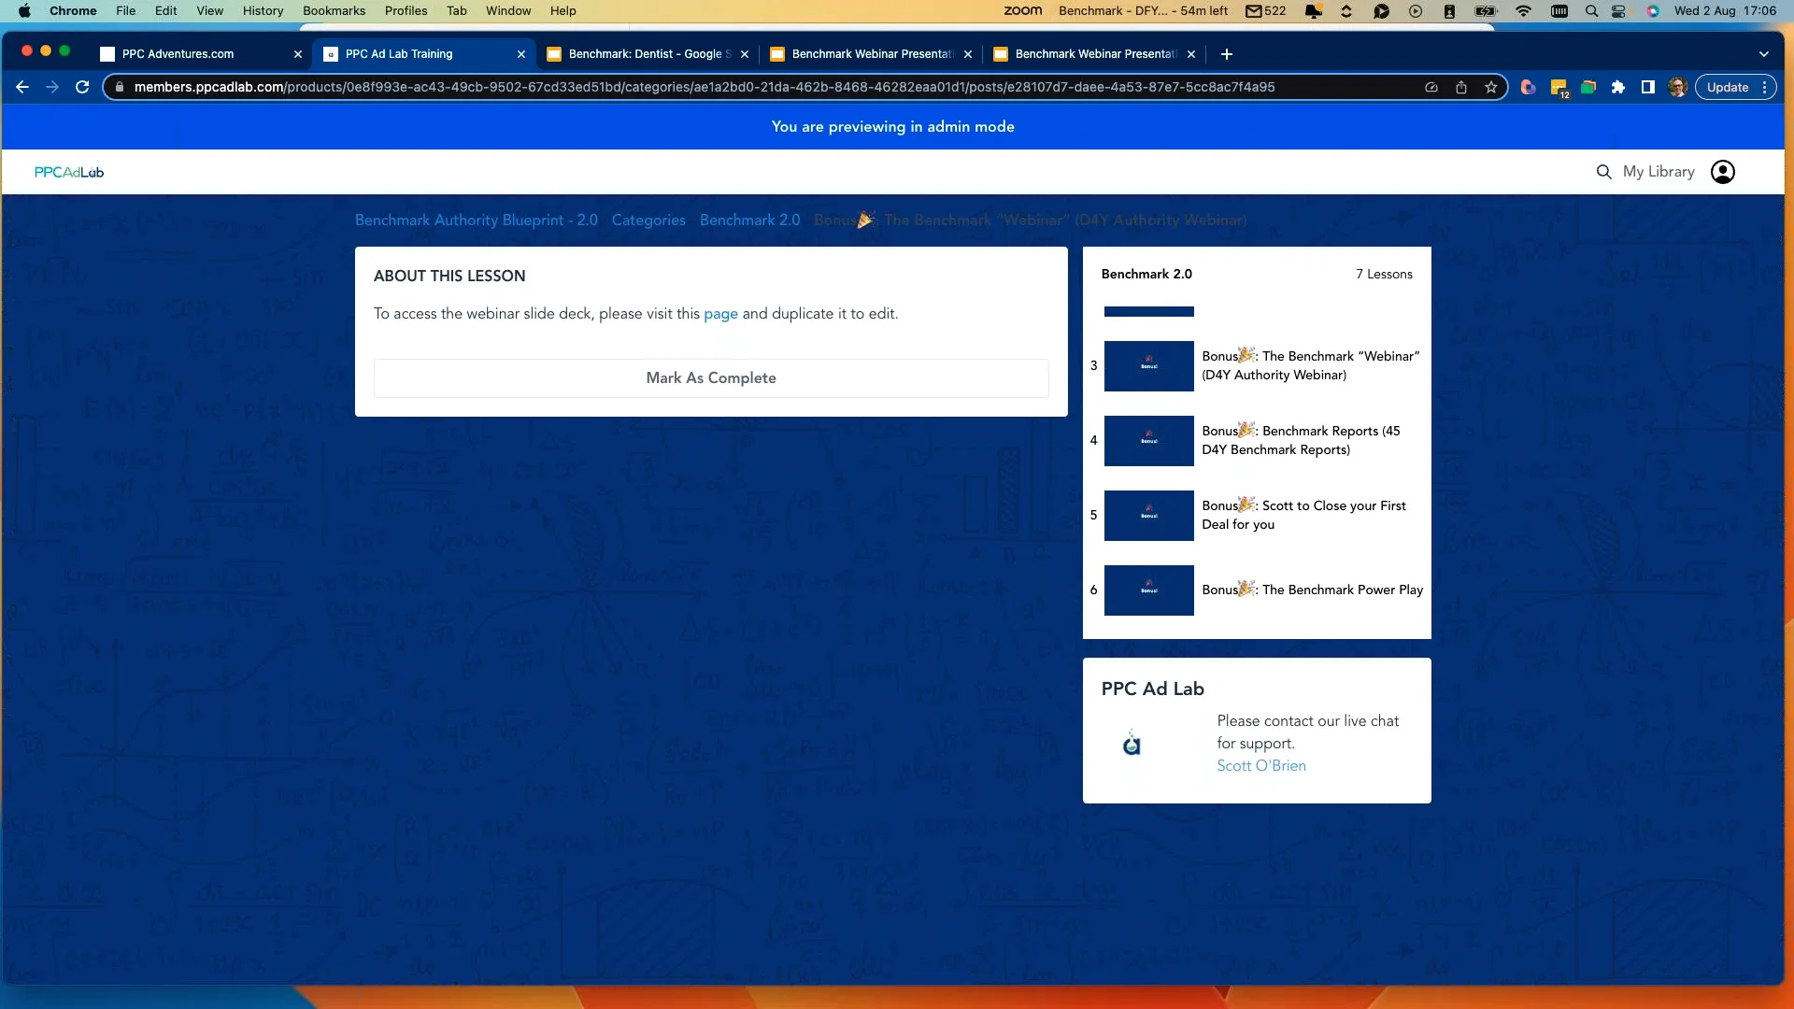The height and width of the screenshot is (1009, 1794).
Task: Open lesson Scott to Close your First Deal
Action: tap(1257, 516)
